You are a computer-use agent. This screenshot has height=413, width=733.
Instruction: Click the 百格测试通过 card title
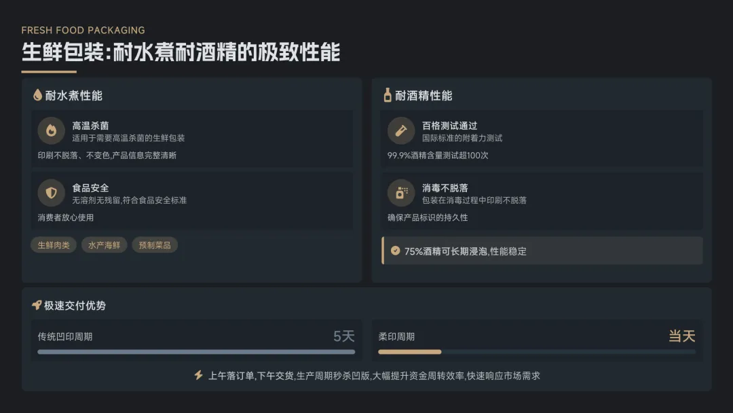[x=450, y=126]
